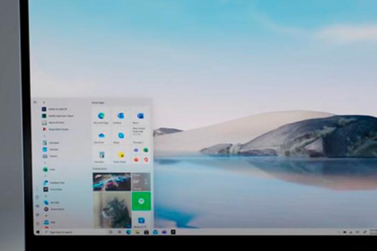Open Mail in the app list
The width and height of the screenshot is (377, 251).
point(50,222)
